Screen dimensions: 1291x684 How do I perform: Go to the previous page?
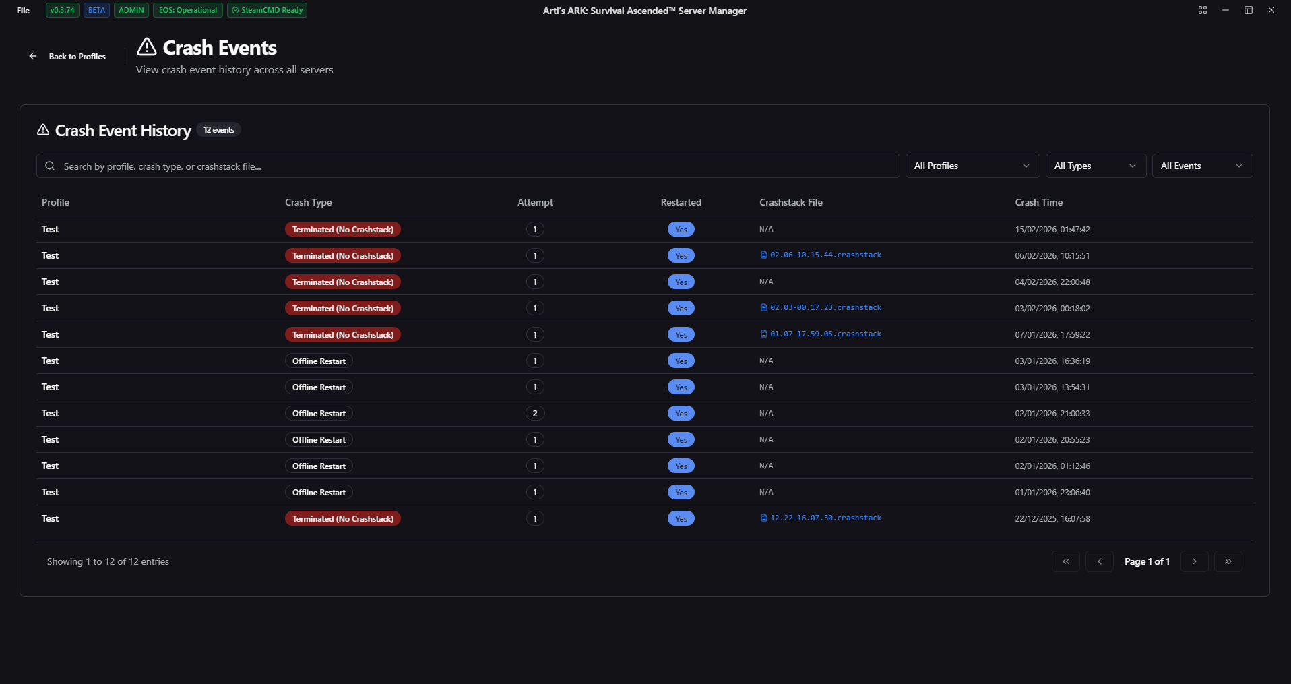(1099, 561)
